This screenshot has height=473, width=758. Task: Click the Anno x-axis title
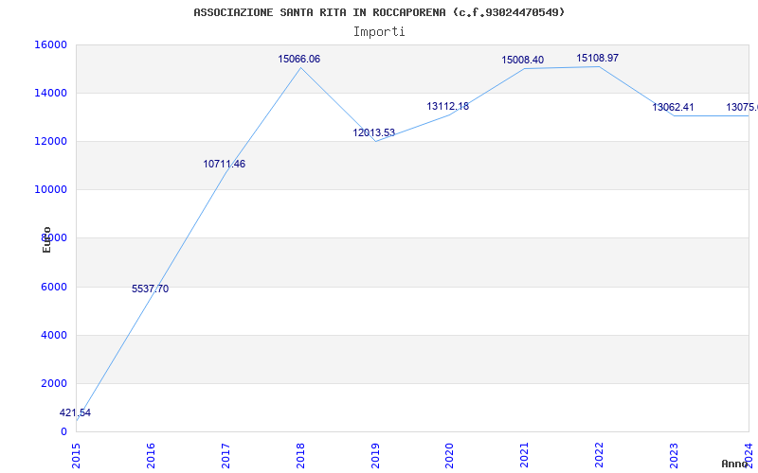pos(734,464)
